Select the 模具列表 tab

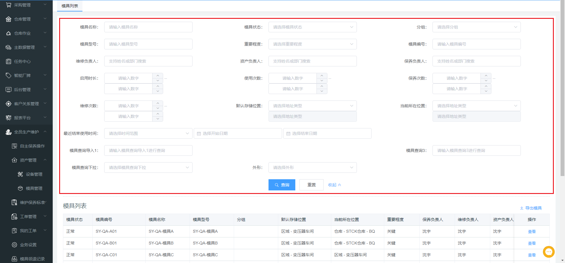70,6
